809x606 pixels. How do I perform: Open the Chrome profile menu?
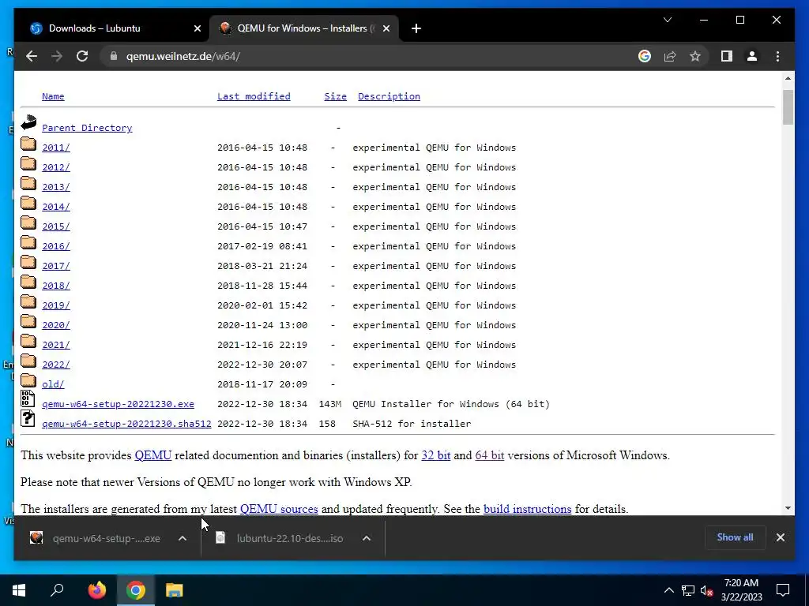click(x=752, y=56)
